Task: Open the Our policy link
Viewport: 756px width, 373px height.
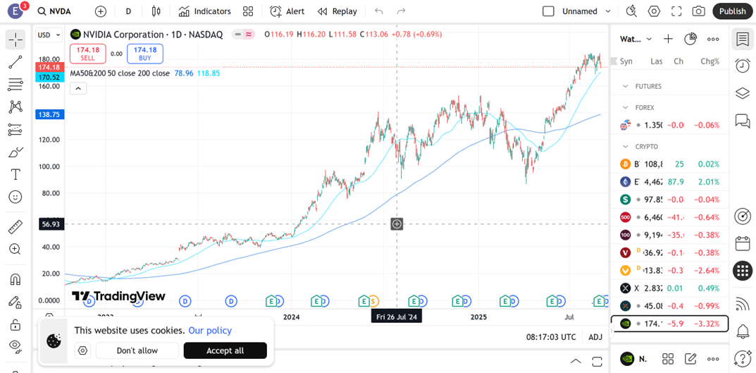Action: tap(210, 331)
